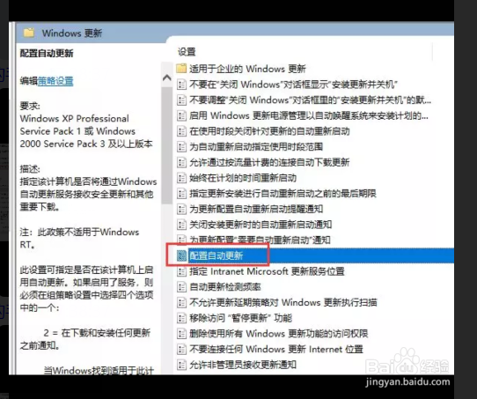Select policy icon for 移除访问"暂停更新"功能

[x=181, y=318]
